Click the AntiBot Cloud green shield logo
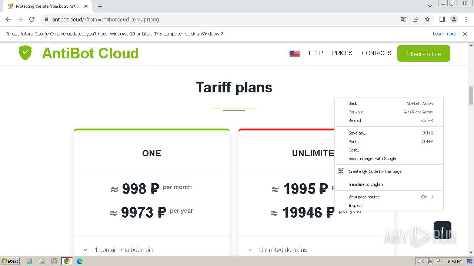The height and width of the screenshot is (266, 474). [x=25, y=53]
